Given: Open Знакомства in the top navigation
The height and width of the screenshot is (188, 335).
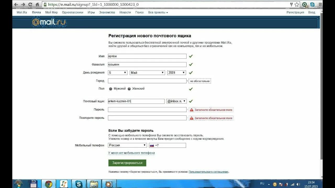Looking at the screenshot, I should pos(107,12).
